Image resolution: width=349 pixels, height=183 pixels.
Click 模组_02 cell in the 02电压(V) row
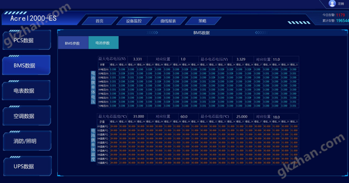(x=122, y=74)
